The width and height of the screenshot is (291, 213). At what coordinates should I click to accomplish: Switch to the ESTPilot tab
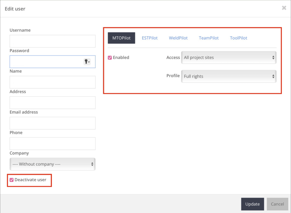tap(149, 38)
